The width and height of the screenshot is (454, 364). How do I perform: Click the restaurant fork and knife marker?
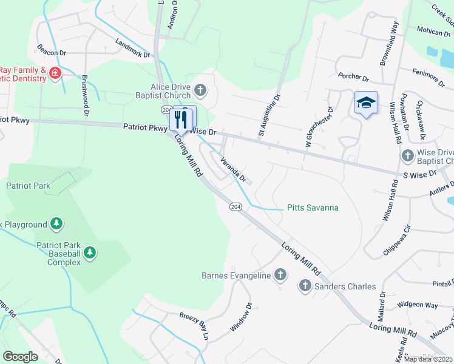click(181, 121)
